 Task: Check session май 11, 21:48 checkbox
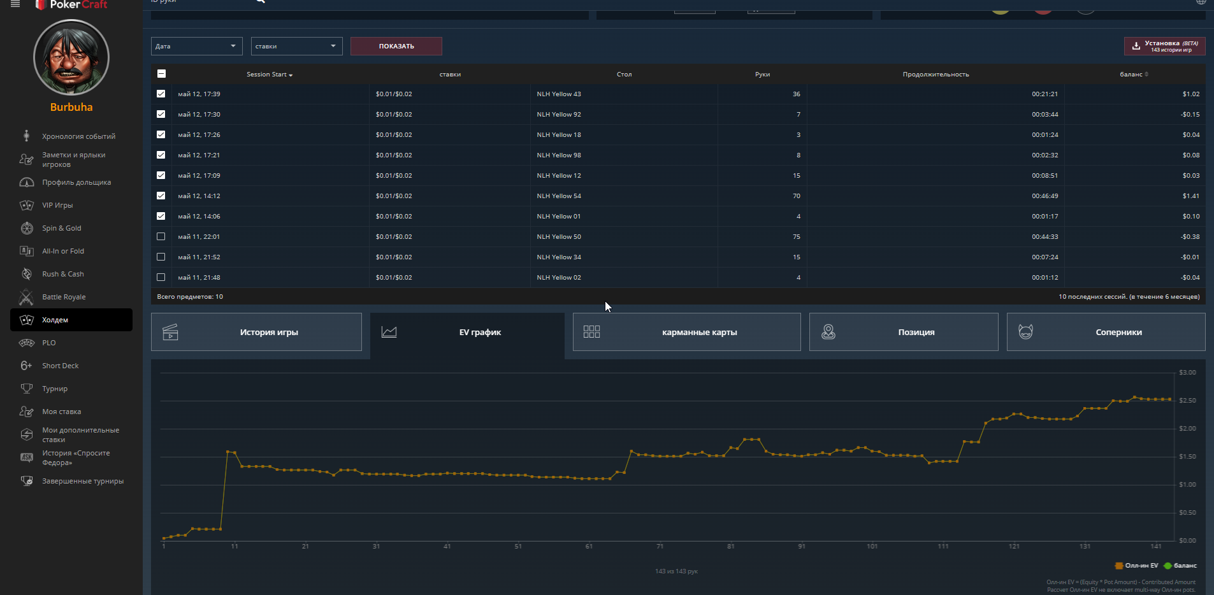pos(161,277)
